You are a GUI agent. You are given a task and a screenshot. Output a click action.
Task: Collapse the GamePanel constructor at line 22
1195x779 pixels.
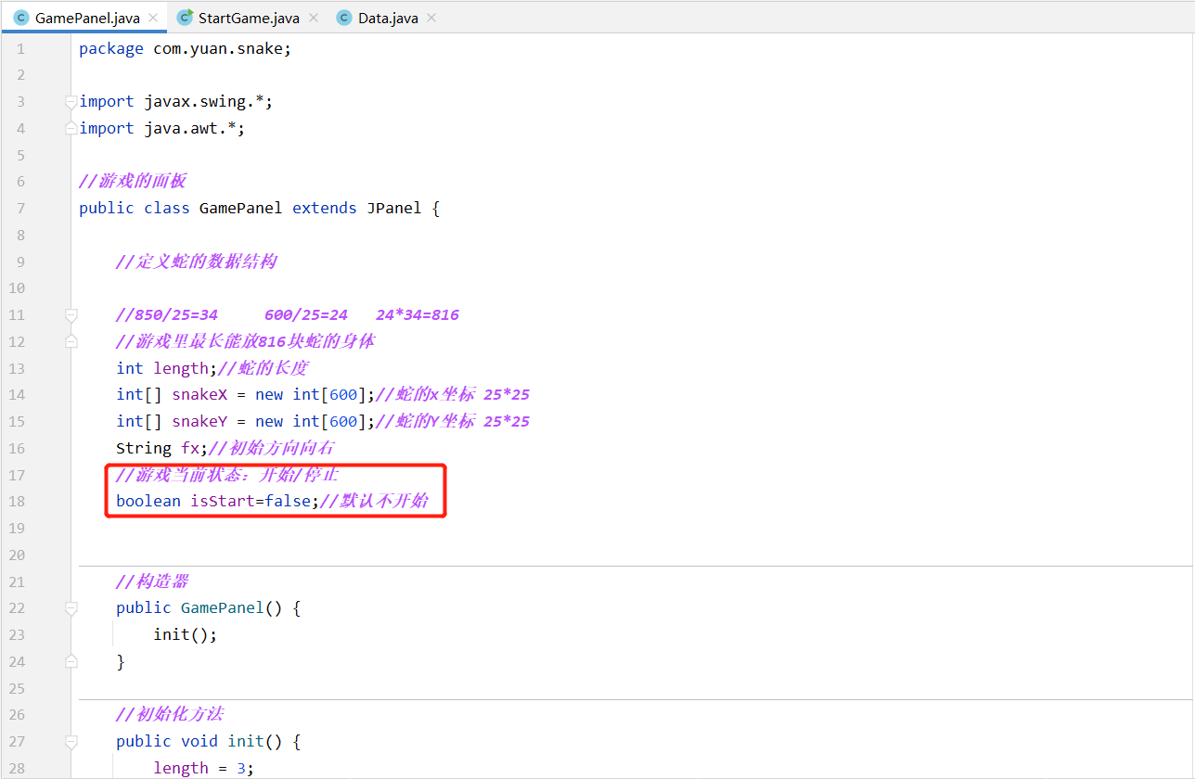pyautogui.click(x=71, y=607)
